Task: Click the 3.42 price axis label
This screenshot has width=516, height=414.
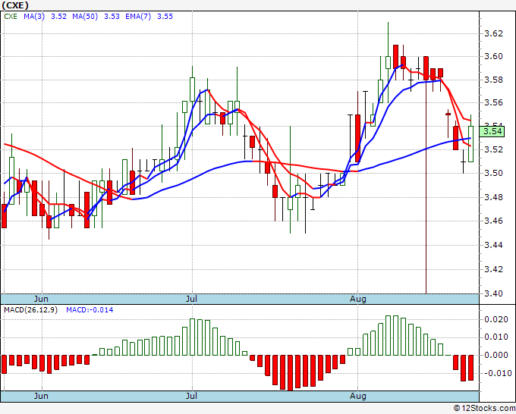Action: tap(494, 269)
